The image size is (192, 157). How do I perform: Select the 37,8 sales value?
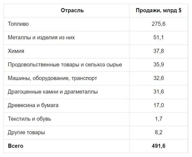pyautogui.click(x=159, y=51)
